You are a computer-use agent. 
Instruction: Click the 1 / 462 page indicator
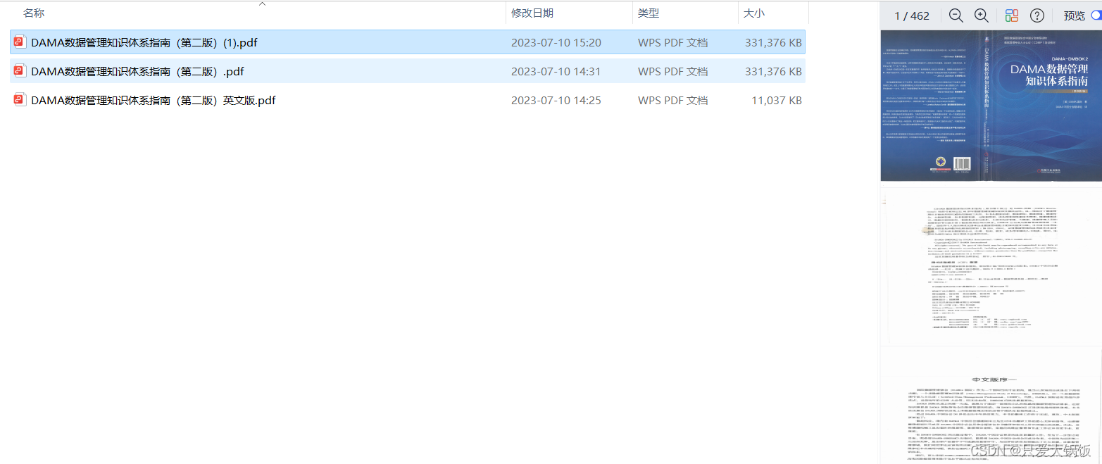912,15
